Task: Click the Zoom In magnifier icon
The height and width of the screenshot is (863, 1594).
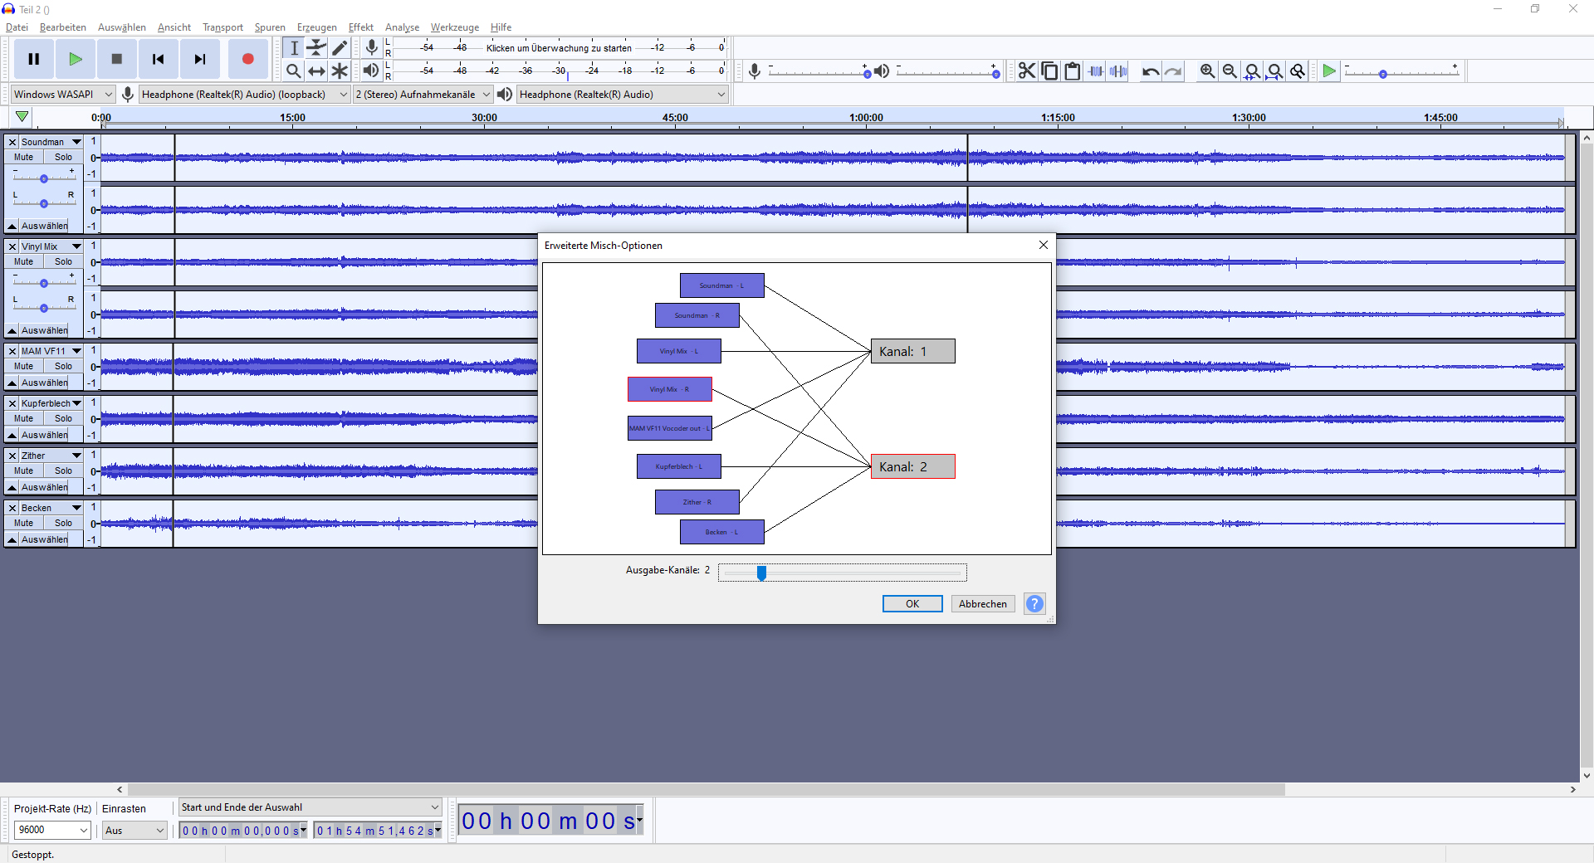Action: [x=1207, y=71]
